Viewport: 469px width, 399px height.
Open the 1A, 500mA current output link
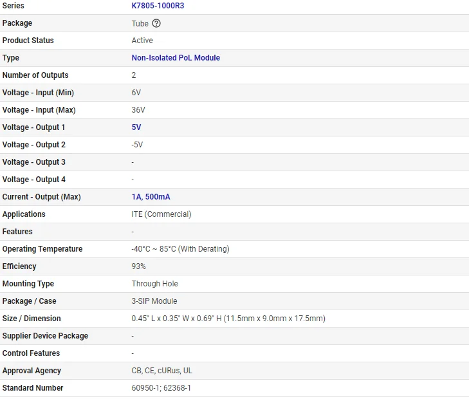[x=151, y=197]
